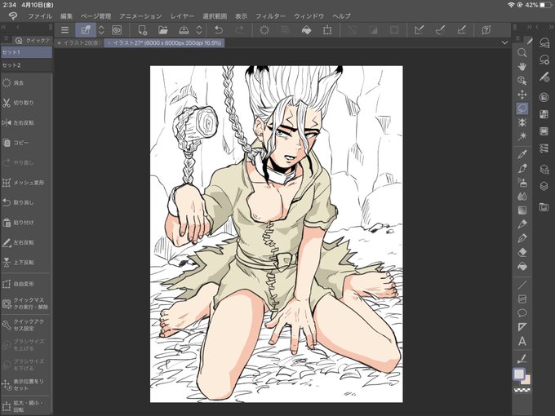Screen dimensions: 555x416
Task: Select the peach sub color swatch
Action: [x=526, y=381]
